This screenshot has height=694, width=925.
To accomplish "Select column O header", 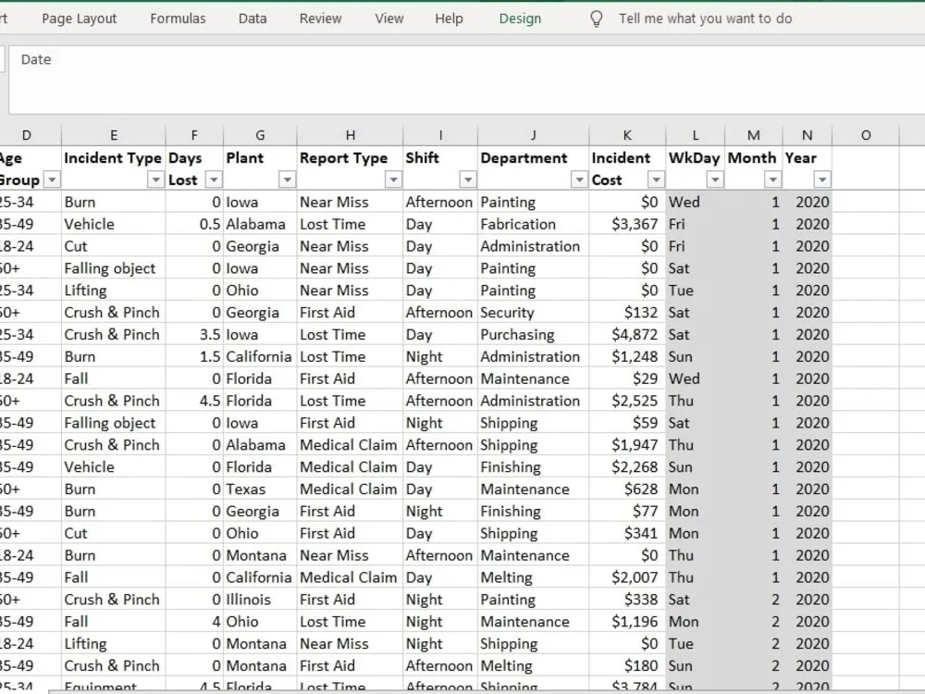I will (x=866, y=135).
